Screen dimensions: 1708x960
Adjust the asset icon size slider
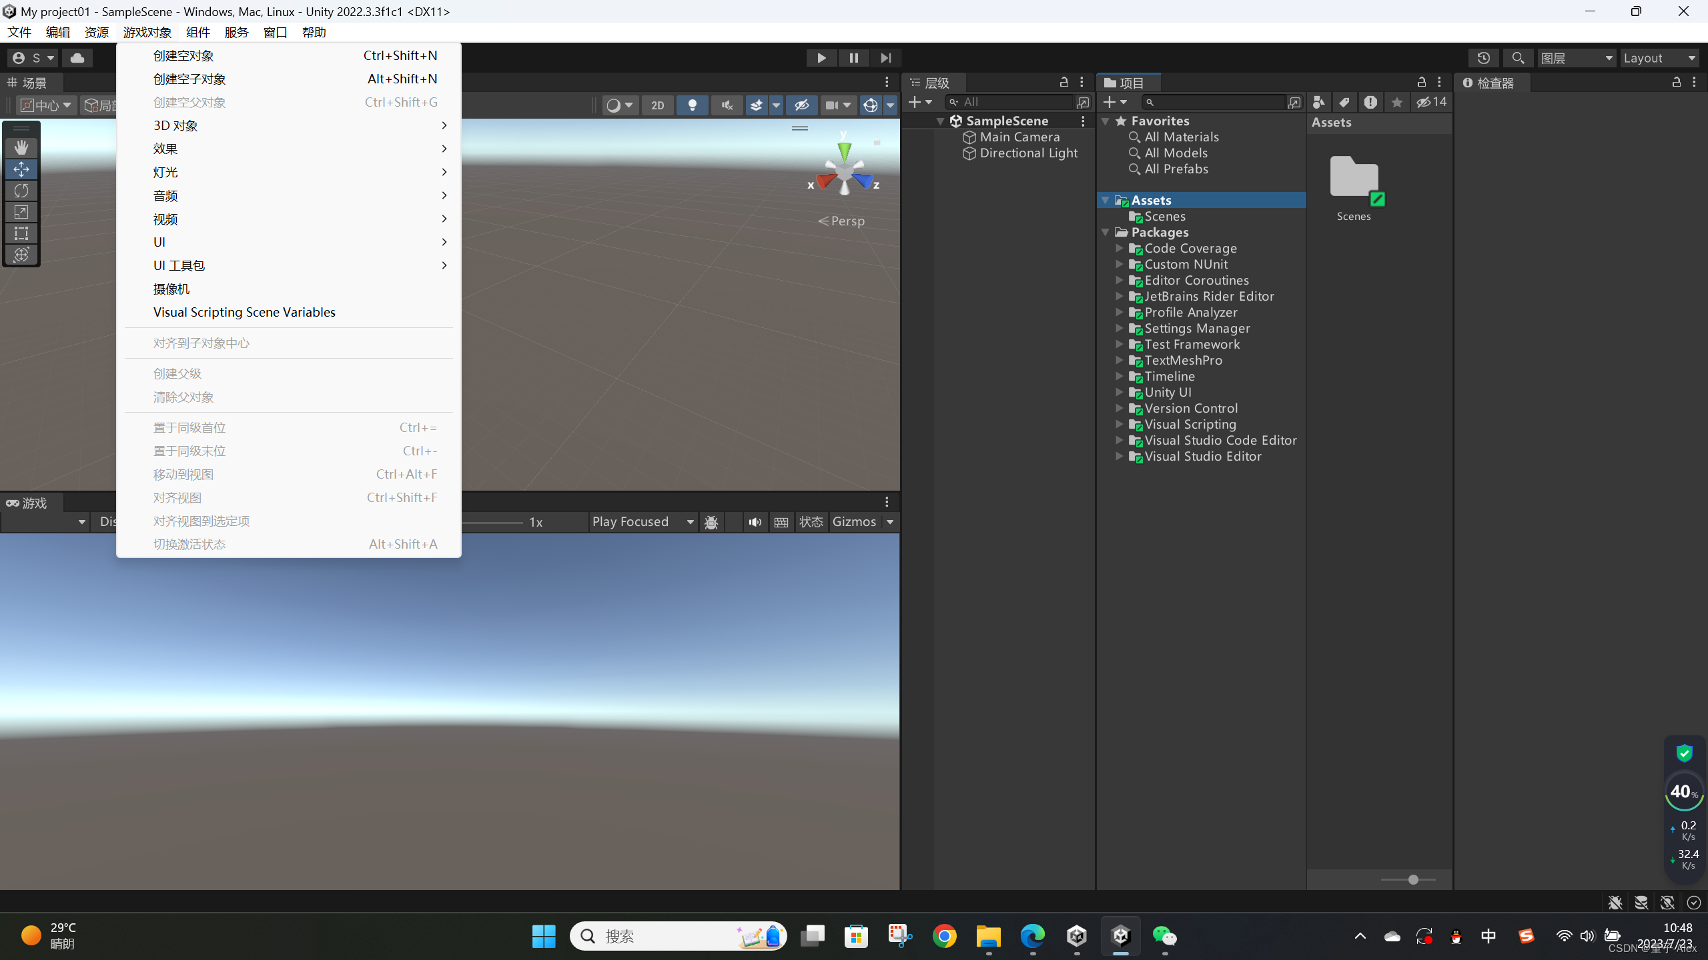[1412, 880]
